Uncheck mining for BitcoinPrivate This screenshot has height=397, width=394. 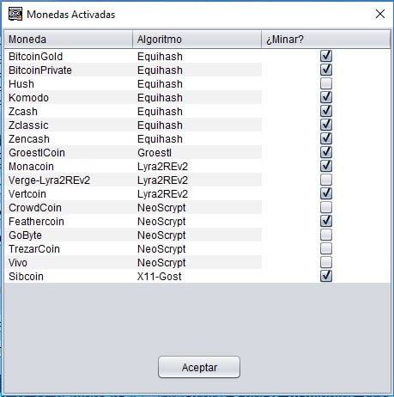(x=326, y=70)
